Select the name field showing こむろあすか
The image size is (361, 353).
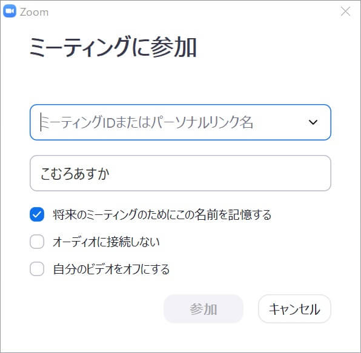pos(180,173)
